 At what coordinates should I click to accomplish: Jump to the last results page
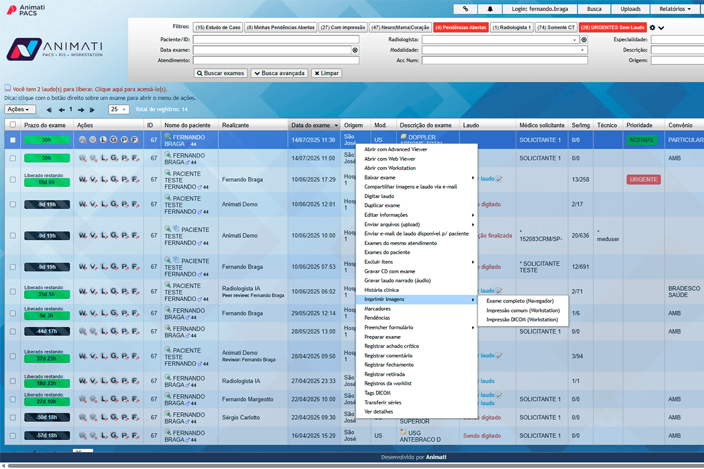click(x=92, y=110)
